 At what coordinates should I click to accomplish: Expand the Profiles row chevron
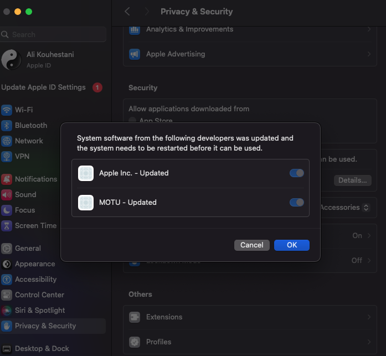coord(369,342)
